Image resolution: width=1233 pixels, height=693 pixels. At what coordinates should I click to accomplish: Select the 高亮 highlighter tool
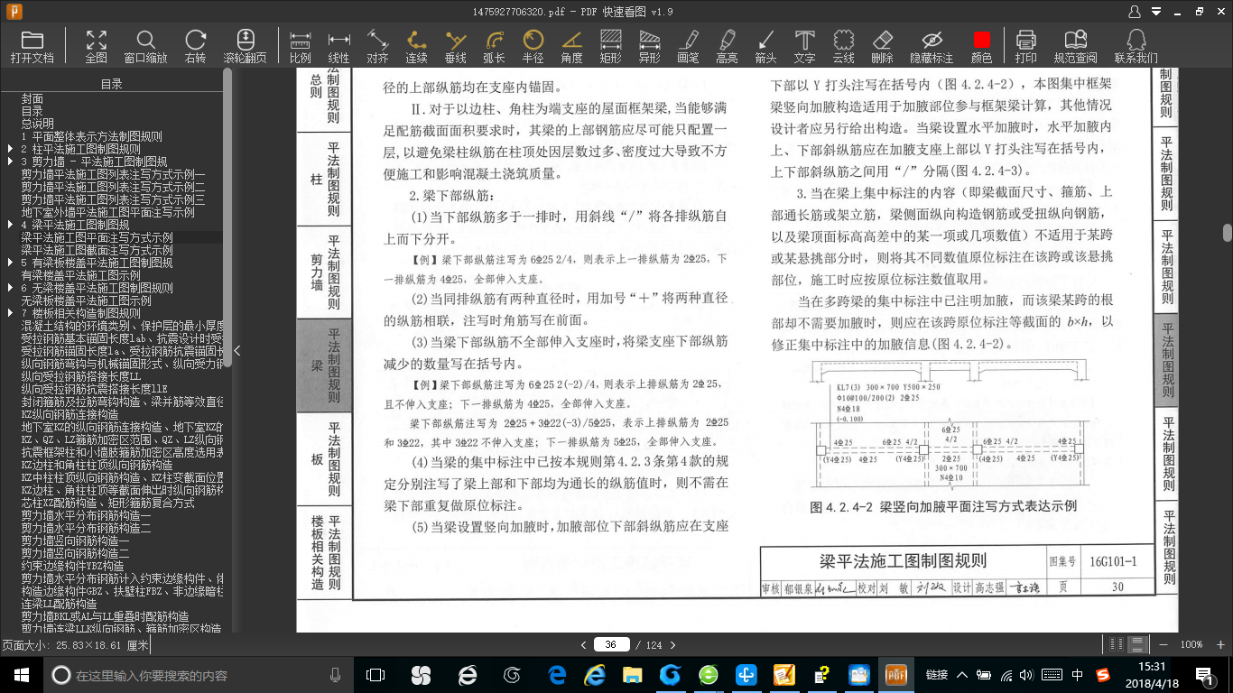click(727, 46)
